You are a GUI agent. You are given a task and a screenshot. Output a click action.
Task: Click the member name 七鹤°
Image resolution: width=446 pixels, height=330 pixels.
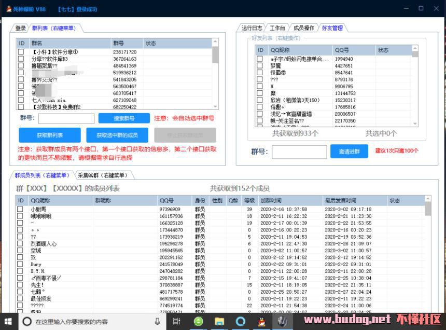(x=37, y=292)
